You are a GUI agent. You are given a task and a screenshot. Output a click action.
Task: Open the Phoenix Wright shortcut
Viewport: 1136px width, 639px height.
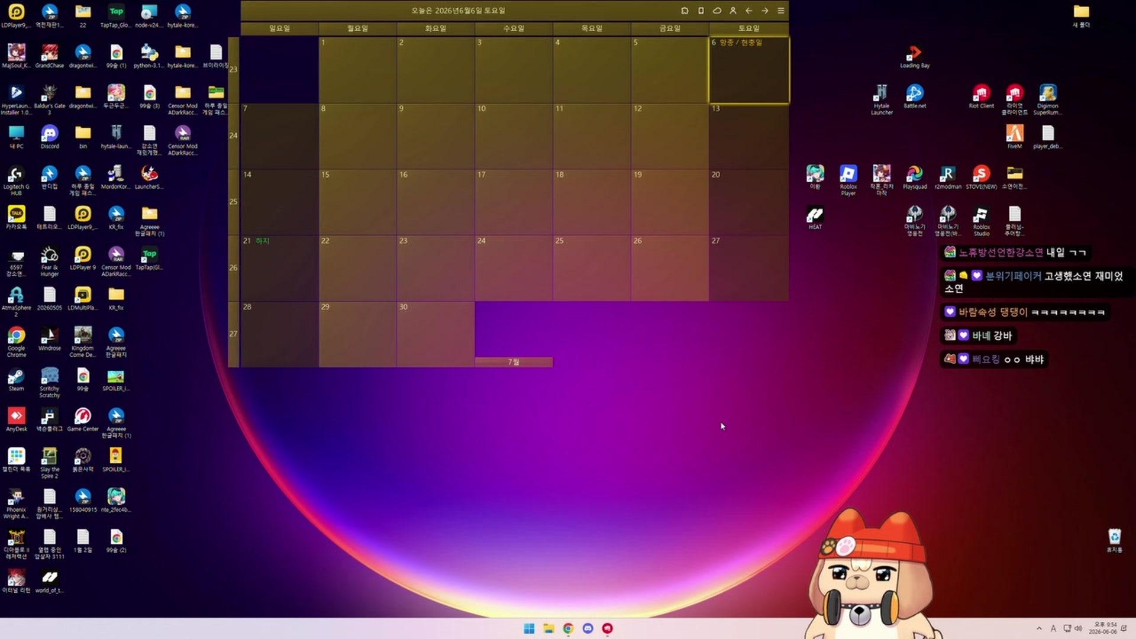tap(17, 504)
